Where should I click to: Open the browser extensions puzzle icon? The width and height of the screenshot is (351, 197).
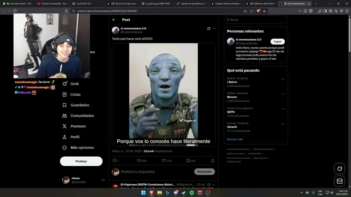(305, 11)
